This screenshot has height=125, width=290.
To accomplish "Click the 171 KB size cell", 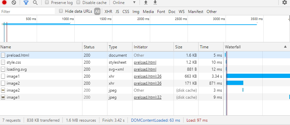I will (186, 83).
